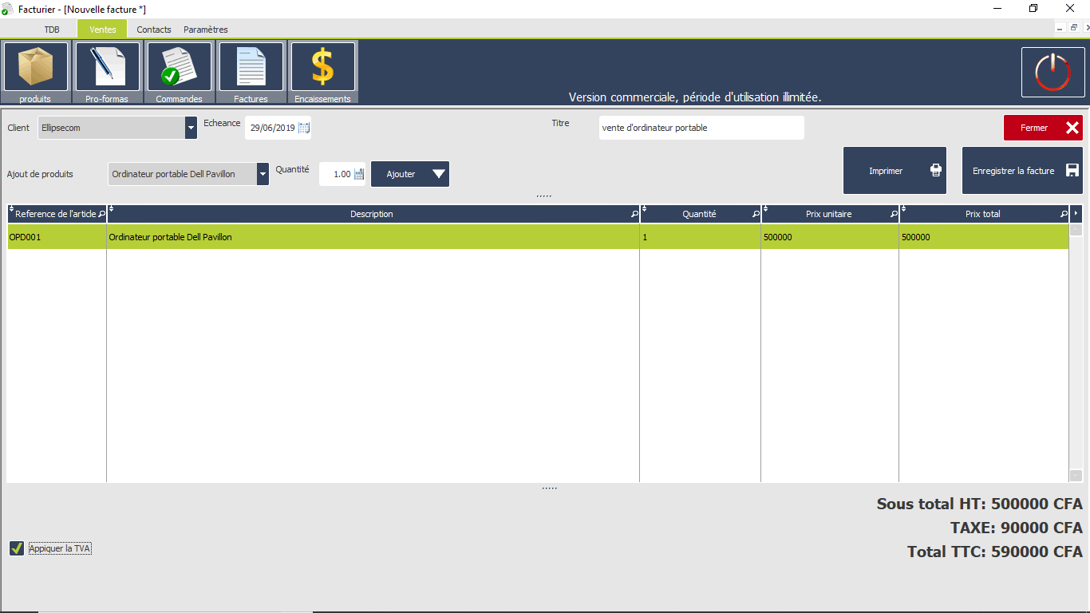Screen dimensions: 1090x613
Task: Switch to the Paramètres tab
Action: [206, 30]
